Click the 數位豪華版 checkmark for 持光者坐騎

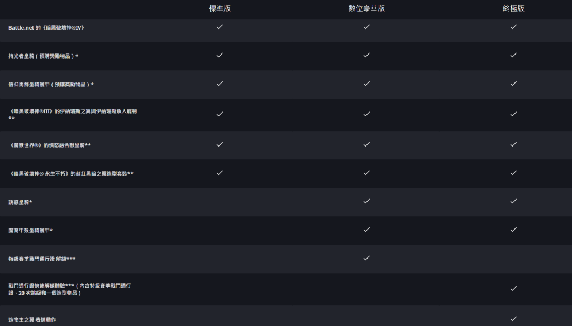point(366,55)
